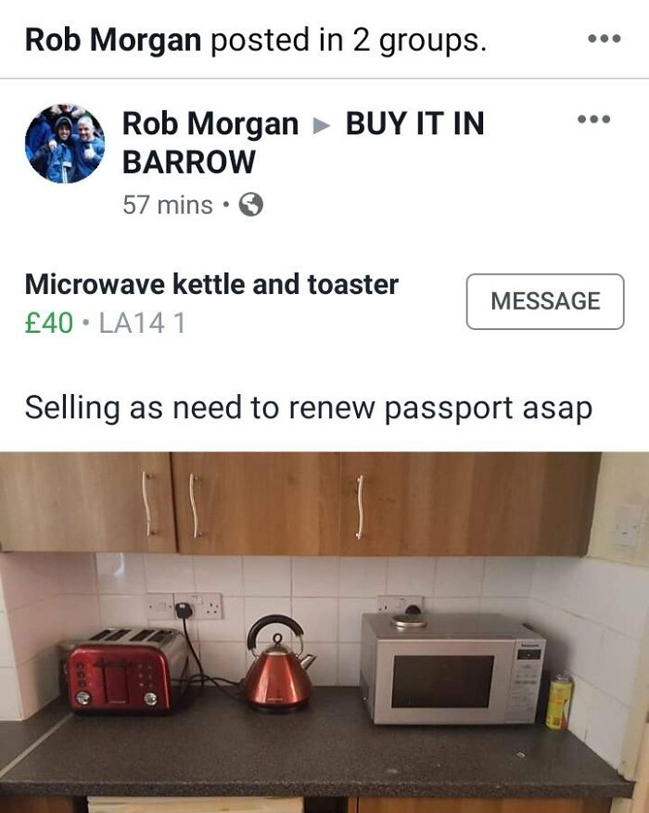Open the BUY IT IN BARROW group
The image size is (649, 813).
pos(303,143)
